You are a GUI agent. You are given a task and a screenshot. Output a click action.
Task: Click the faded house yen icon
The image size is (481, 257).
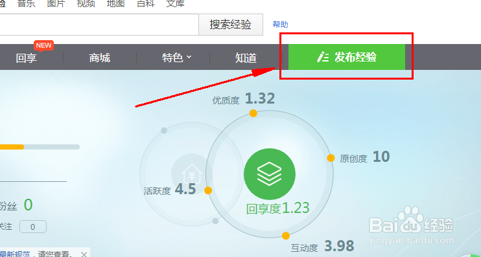192,173
